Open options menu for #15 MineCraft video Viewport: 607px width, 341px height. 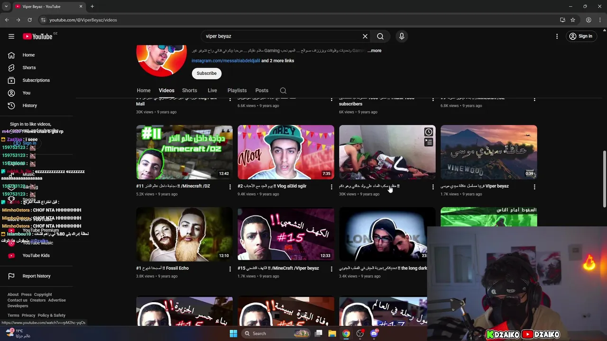point(331,269)
